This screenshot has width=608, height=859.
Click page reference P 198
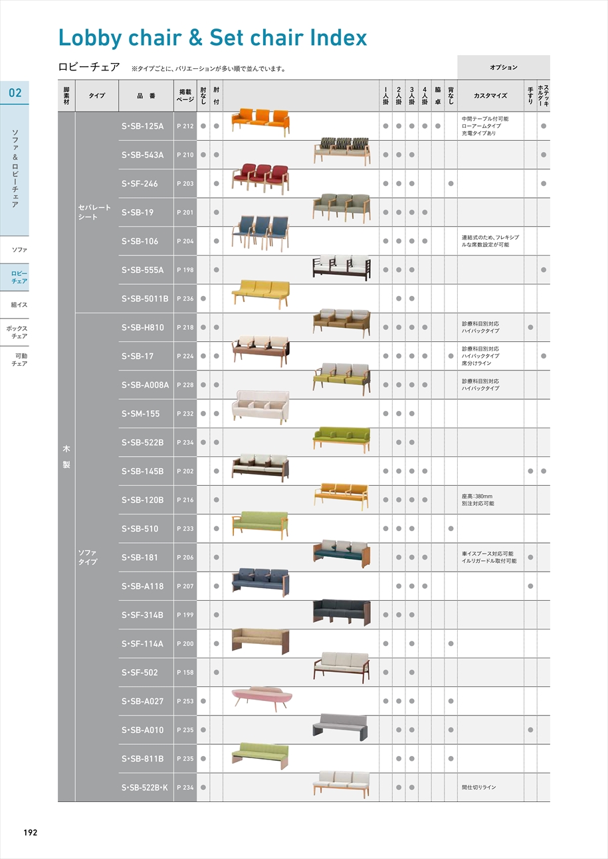(185, 270)
